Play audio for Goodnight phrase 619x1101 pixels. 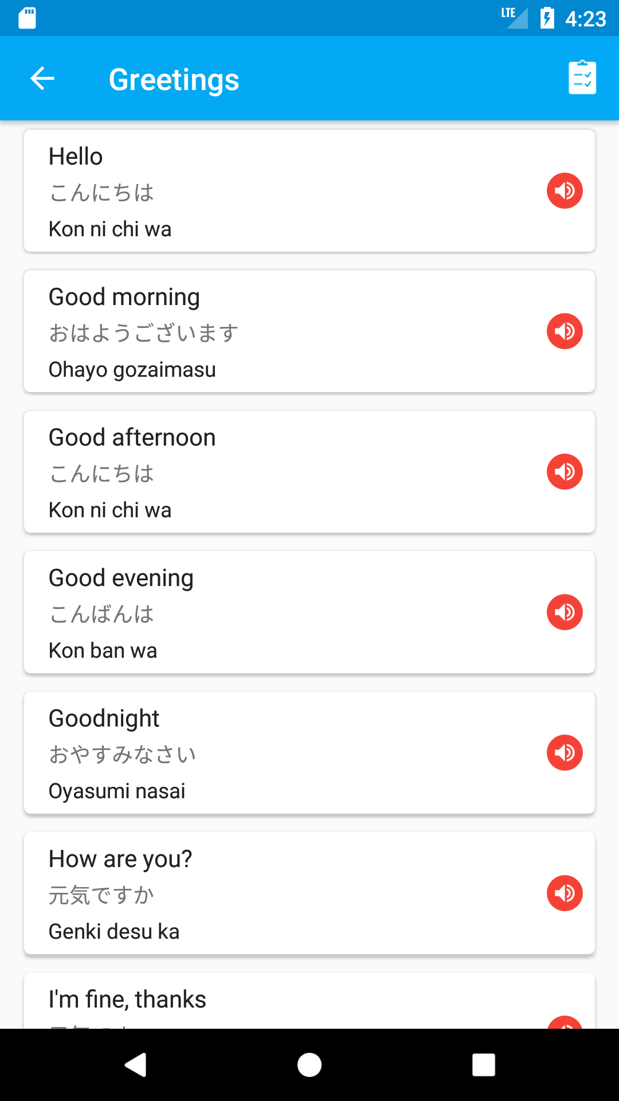[565, 752]
